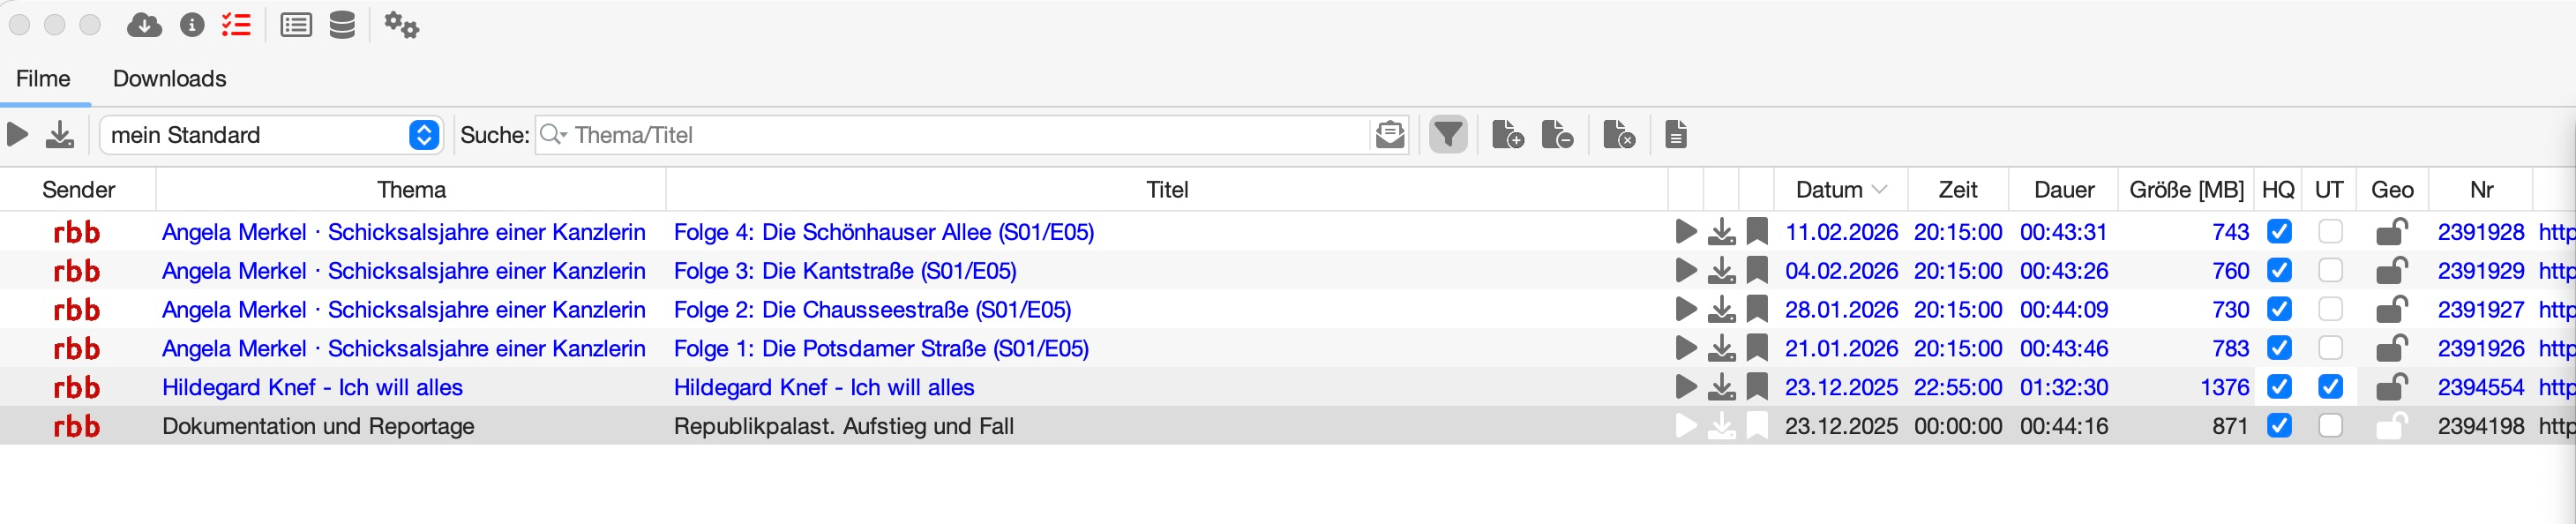Play the Hildegard Knef film row
The width and height of the screenshot is (2576, 524).
pyautogui.click(x=1686, y=387)
